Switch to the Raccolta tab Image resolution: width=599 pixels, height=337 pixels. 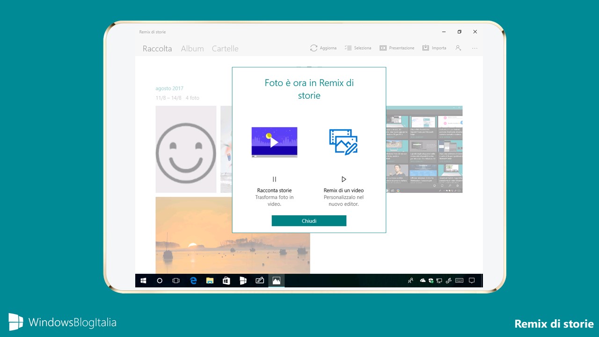(x=157, y=49)
